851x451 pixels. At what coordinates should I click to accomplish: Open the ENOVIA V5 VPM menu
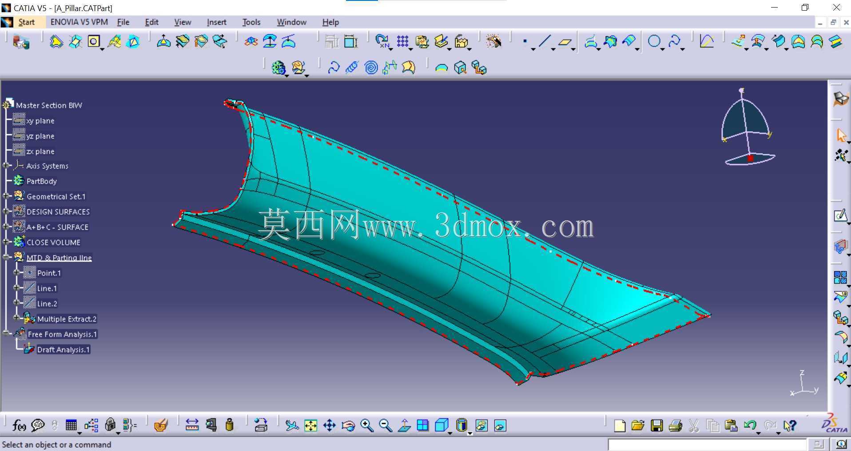79,22
